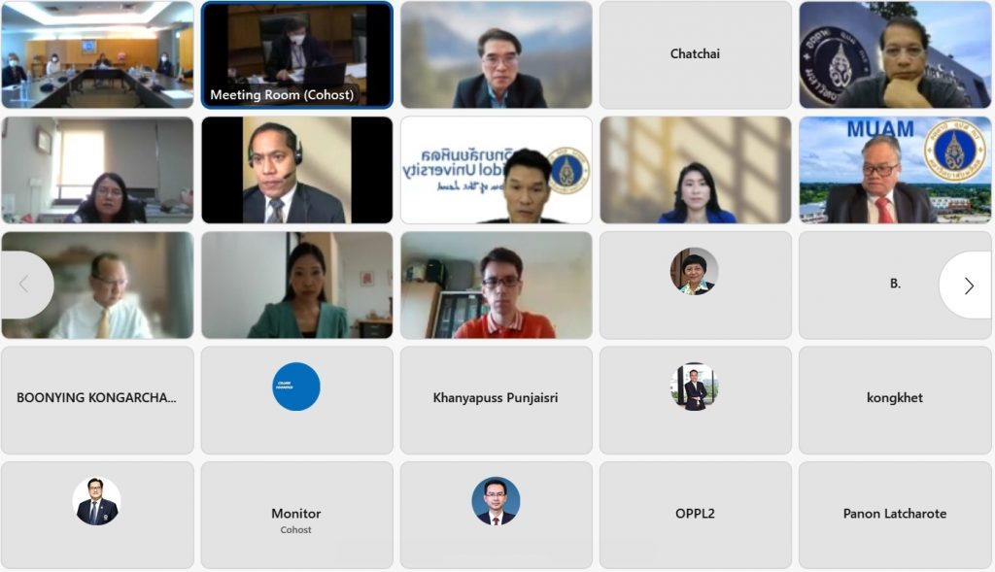Select video of man wearing headset
Image resolution: width=995 pixels, height=572 pixels.
click(x=296, y=170)
